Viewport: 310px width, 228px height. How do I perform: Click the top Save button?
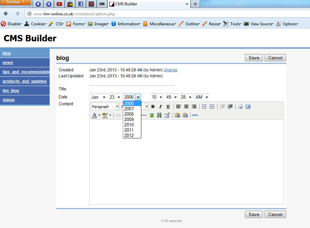tap(254, 58)
